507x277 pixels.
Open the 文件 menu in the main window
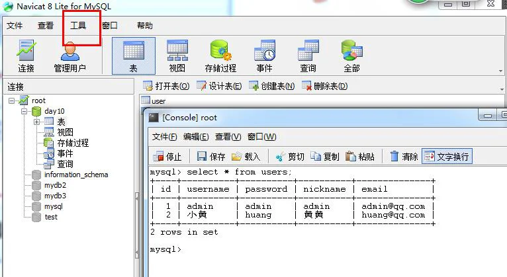tap(15, 26)
